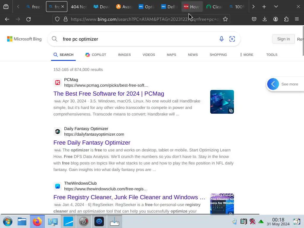Open the download tray taskbar icon

(x=114, y=221)
